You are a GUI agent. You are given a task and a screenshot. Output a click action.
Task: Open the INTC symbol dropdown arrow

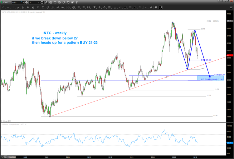[23, 2]
